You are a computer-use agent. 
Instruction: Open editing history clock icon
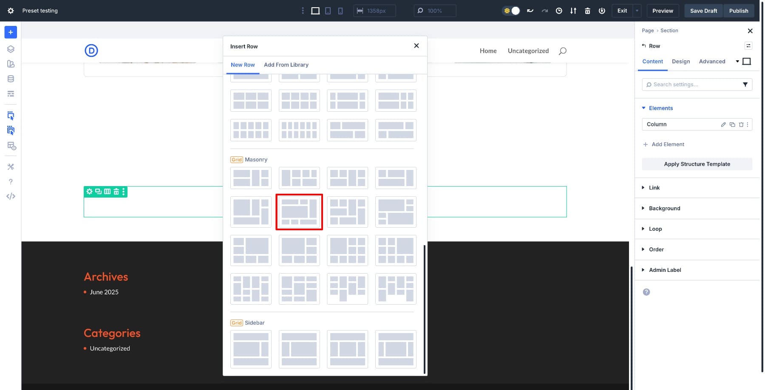559,11
